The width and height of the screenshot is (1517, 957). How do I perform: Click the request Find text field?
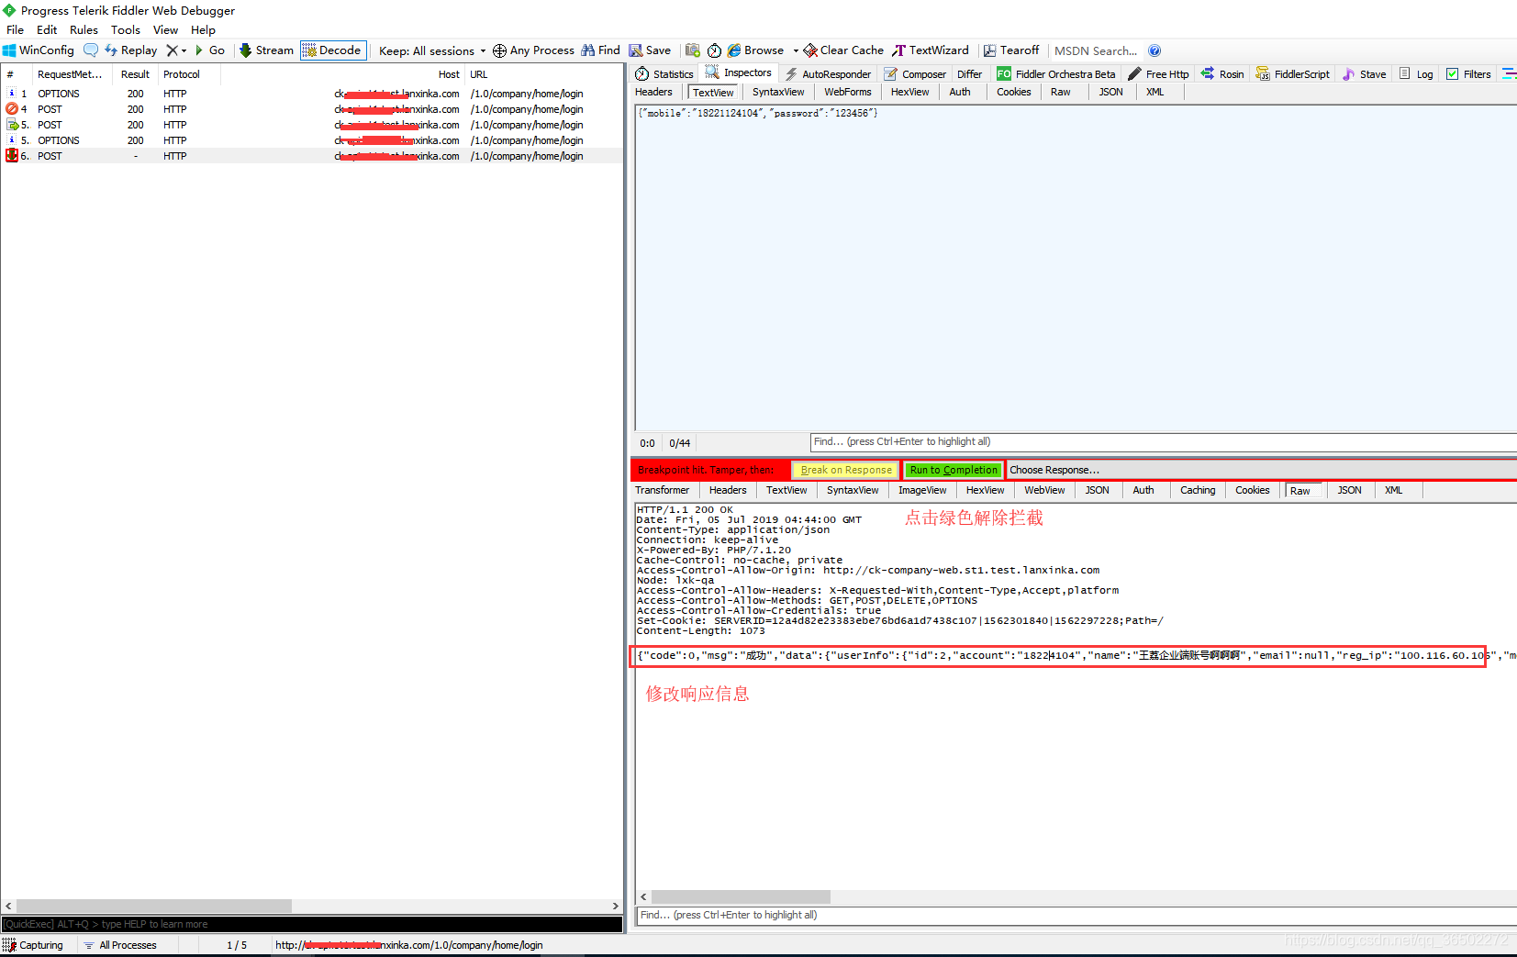click(1164, 442)
